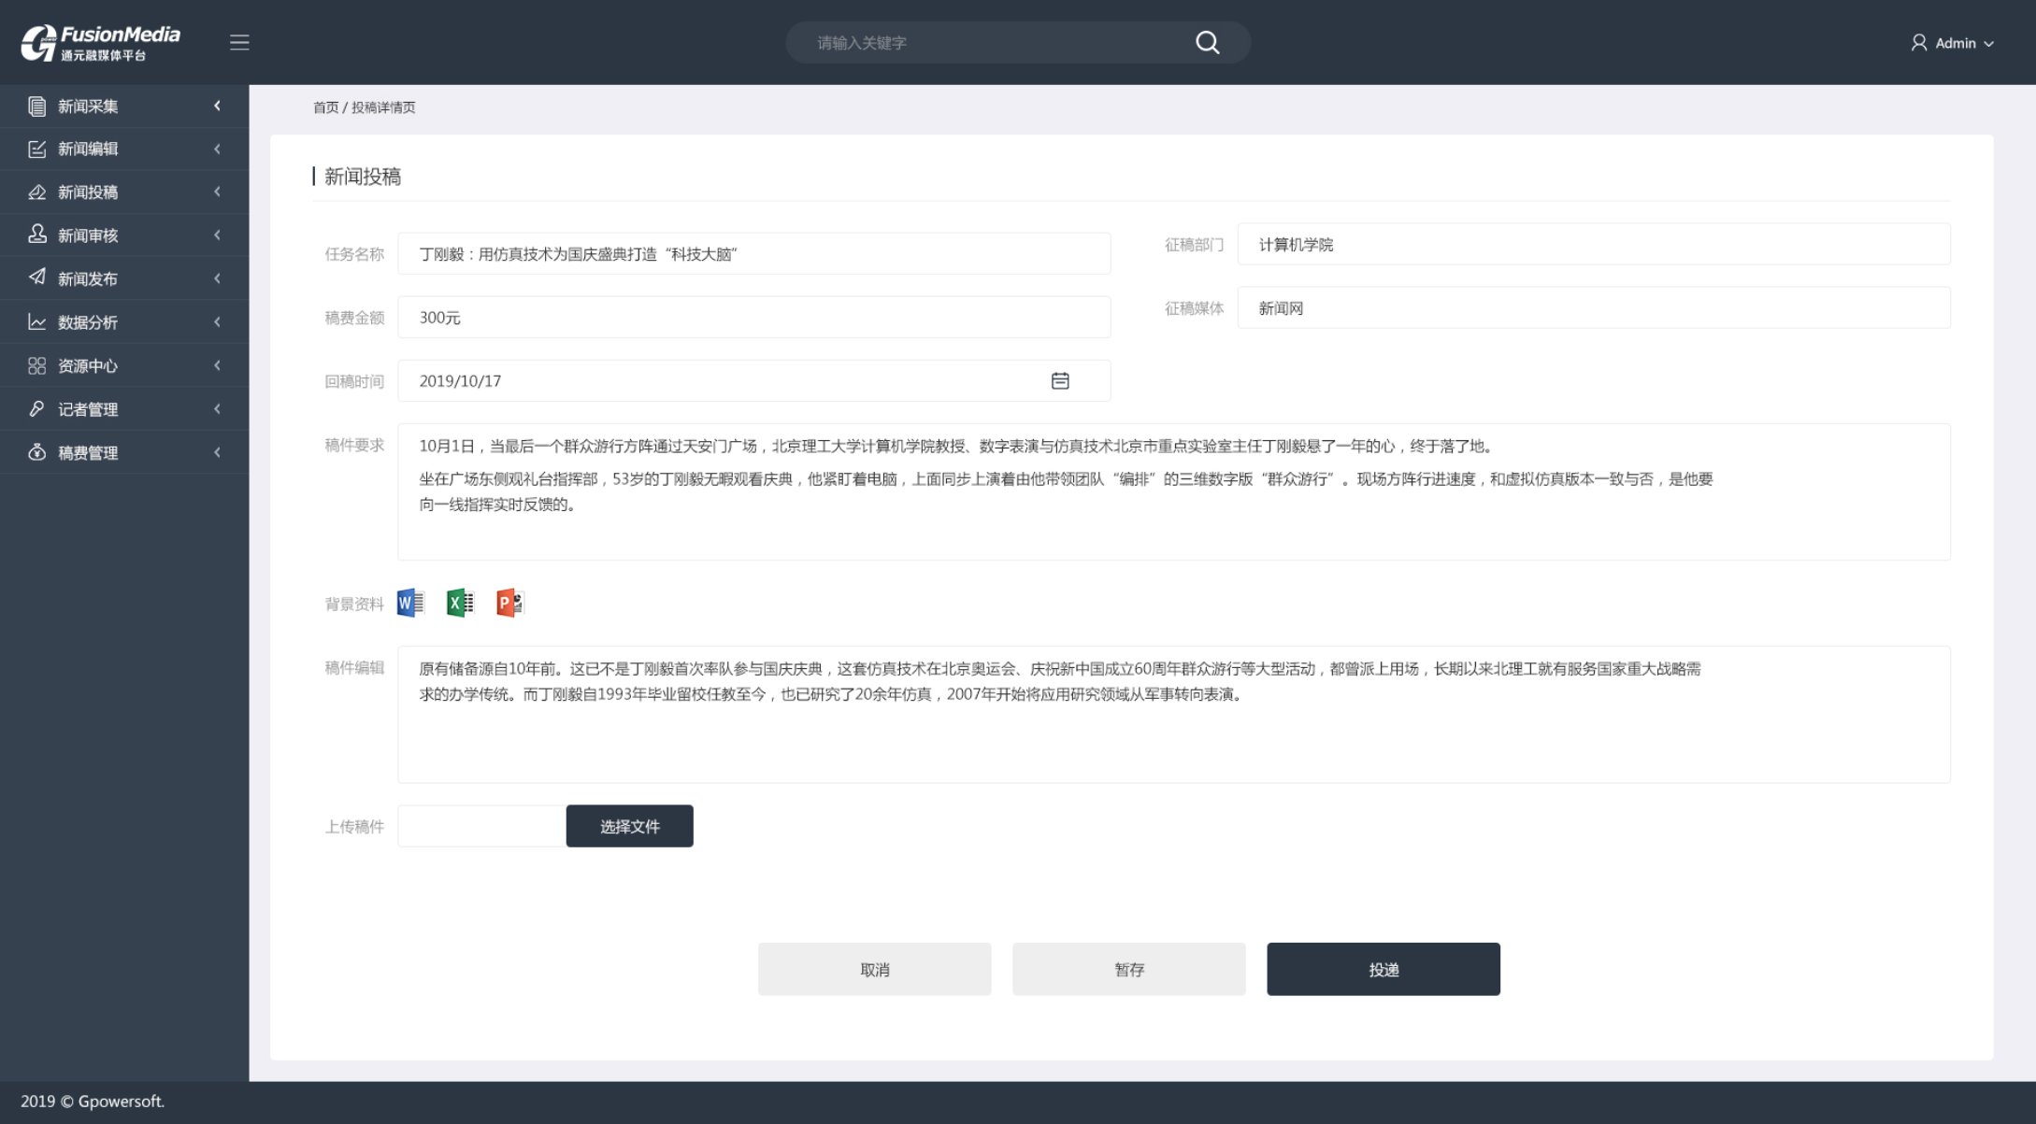
Task: Open the Admin account dropdown
Action: point(1956,43)
